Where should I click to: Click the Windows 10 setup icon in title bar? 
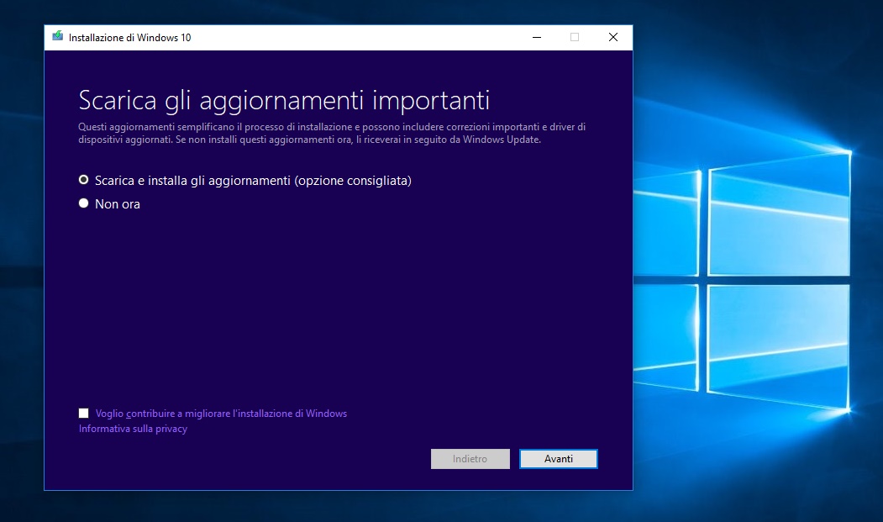pos(57,37)
